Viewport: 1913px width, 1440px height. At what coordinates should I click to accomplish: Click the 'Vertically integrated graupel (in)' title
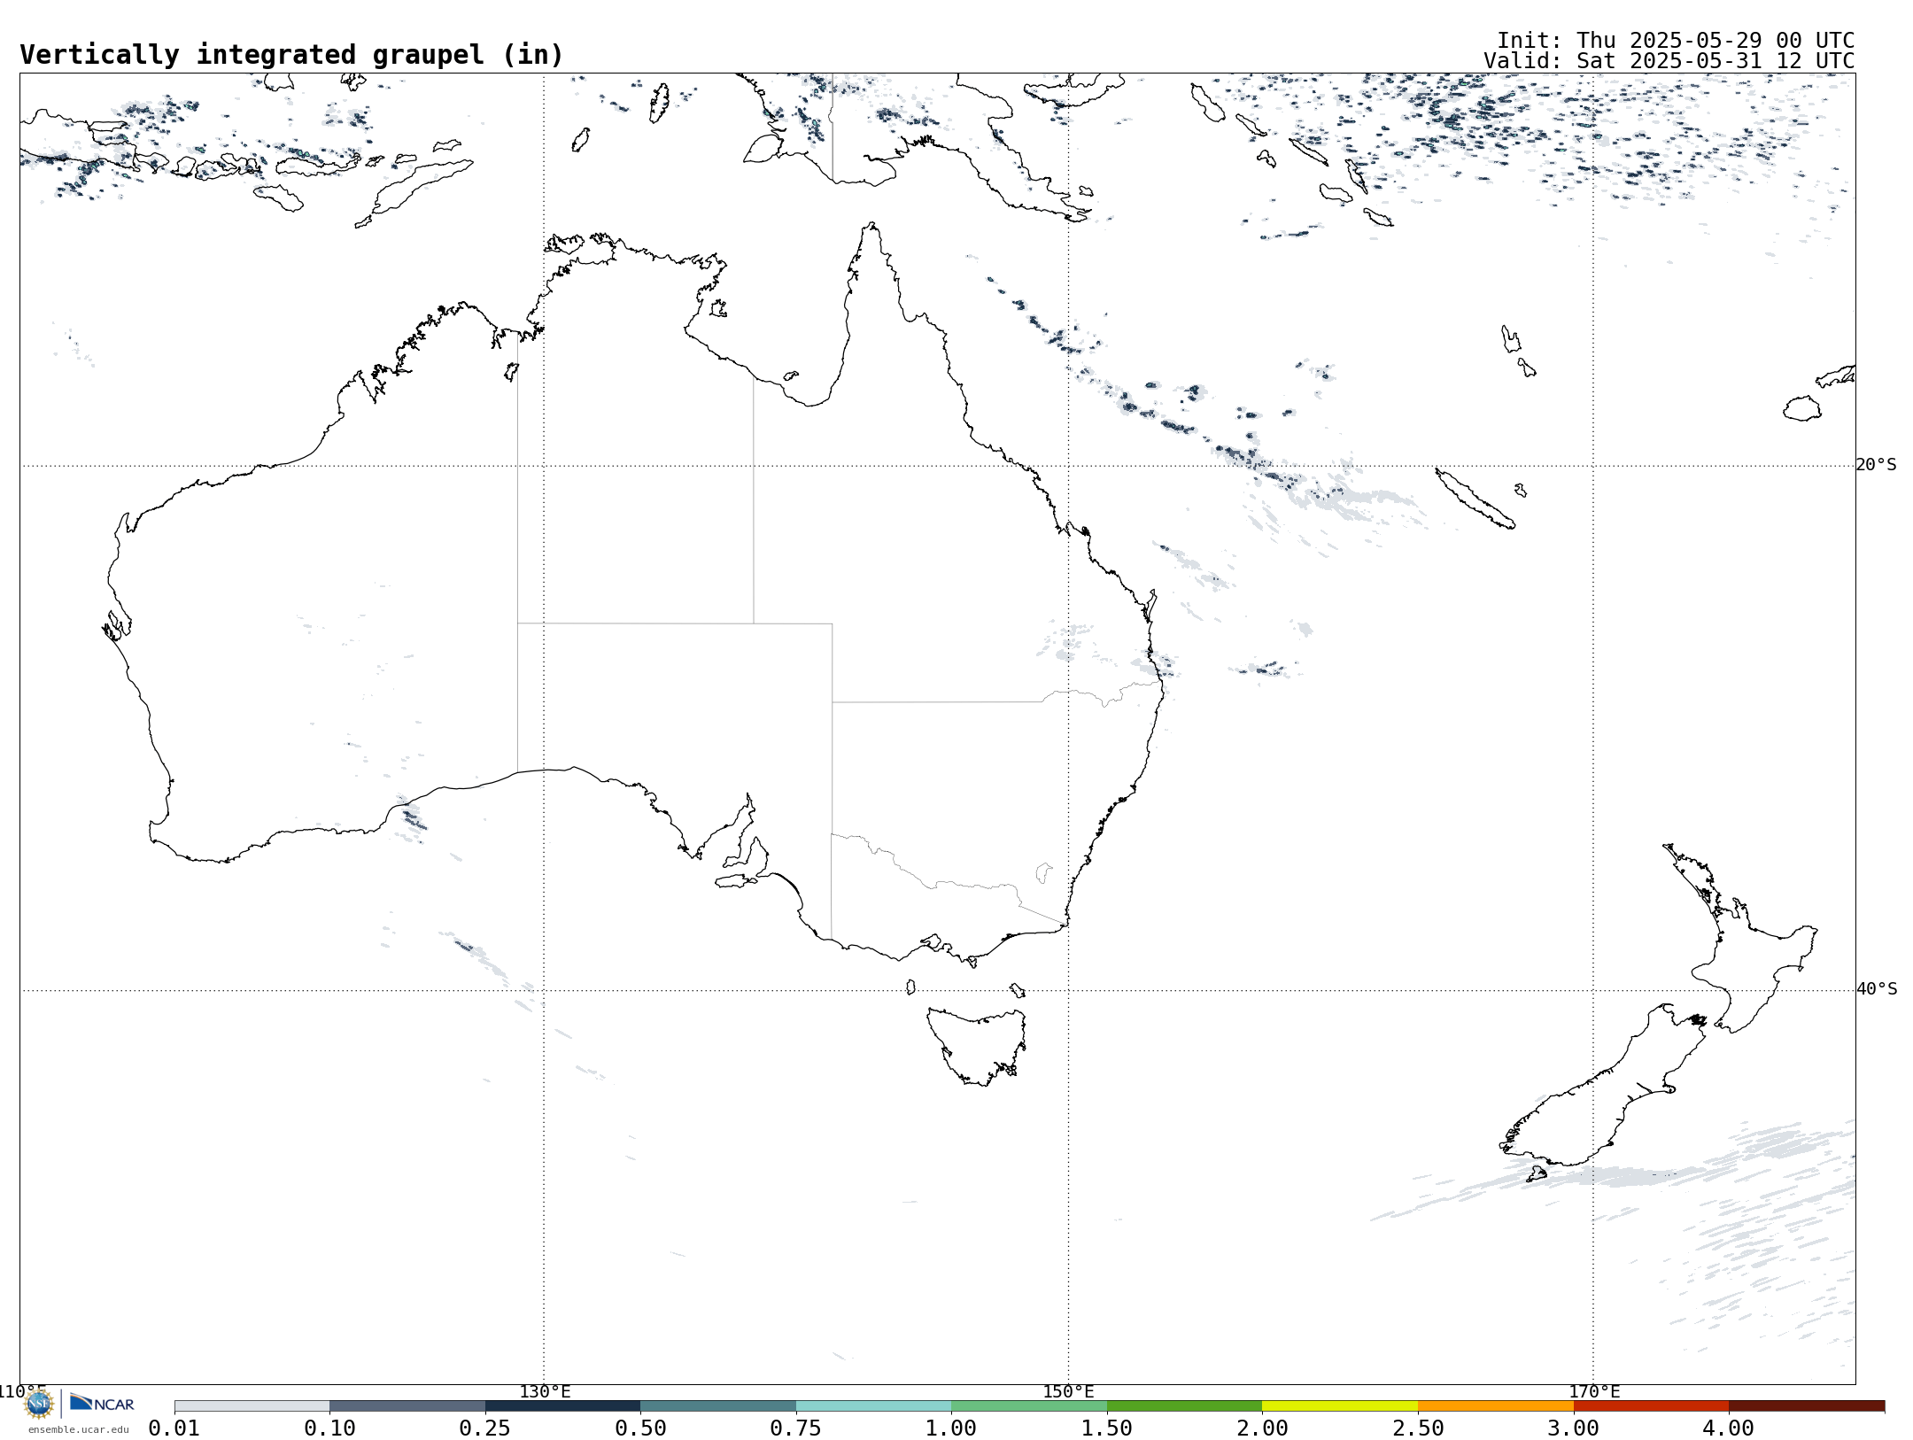pyautogui.click(x=291, y=55)
